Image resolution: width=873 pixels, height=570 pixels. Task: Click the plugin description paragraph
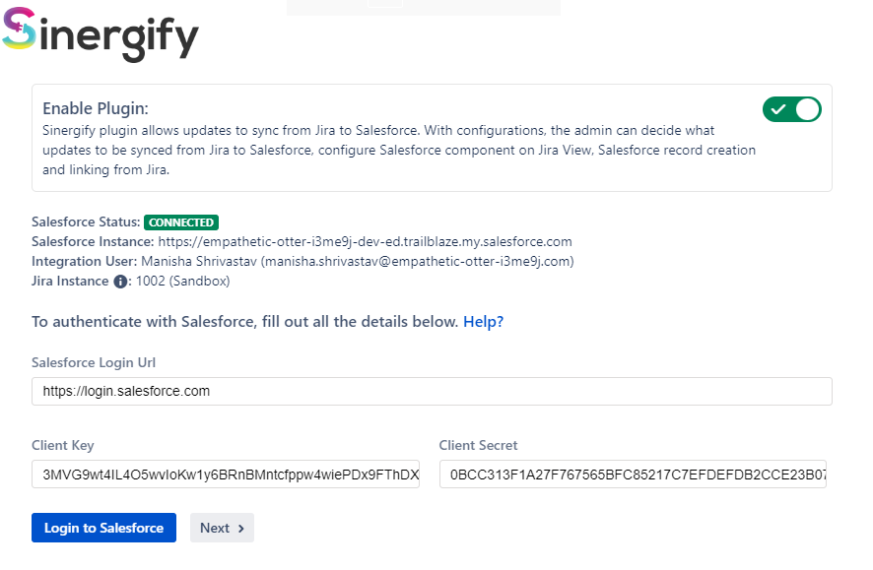click(x=399, y=151)
